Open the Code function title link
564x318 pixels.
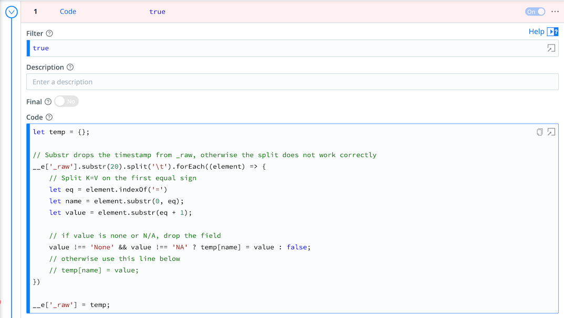[x=68, y=11]
